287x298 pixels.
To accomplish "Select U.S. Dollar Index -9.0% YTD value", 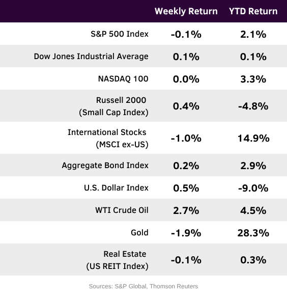I will 253,188.
